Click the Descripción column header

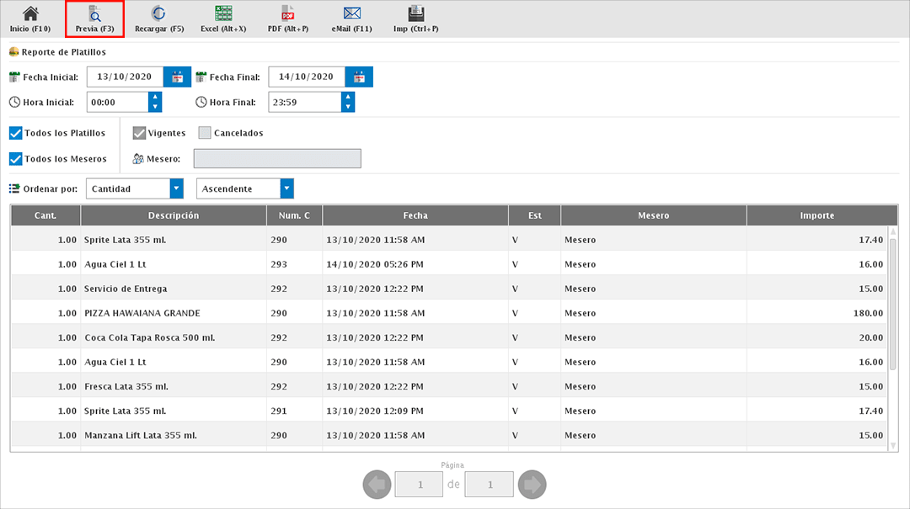pyautogui.click(x=173, y=215)
